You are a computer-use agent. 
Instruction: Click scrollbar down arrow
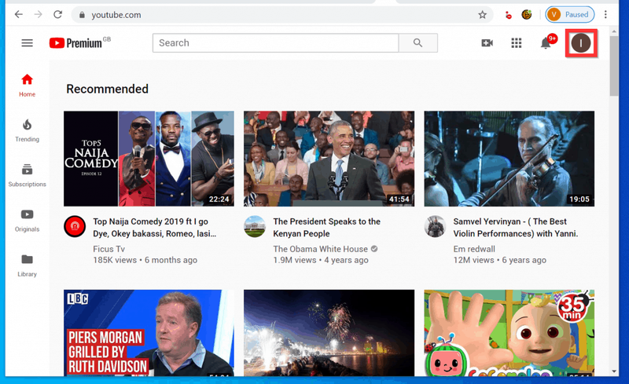(x=614, y=371)
